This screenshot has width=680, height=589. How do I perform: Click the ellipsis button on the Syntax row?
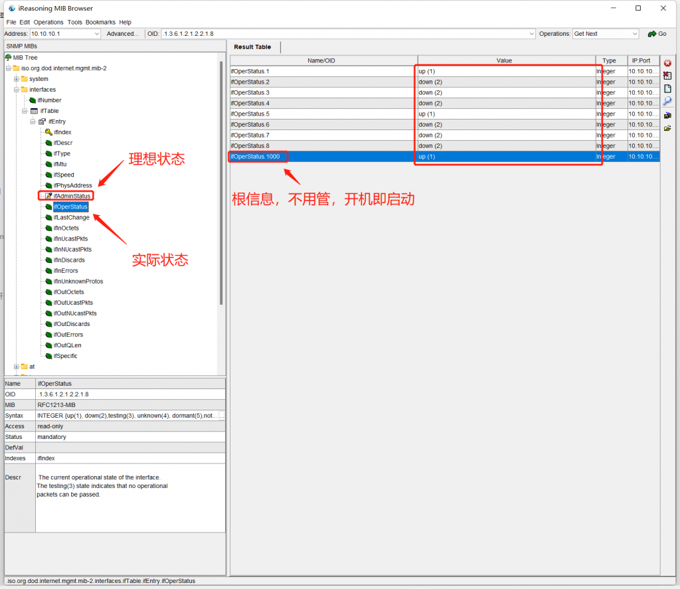click(222, 416)
